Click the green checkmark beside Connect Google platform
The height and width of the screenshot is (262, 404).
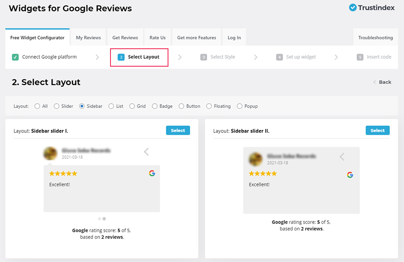pos(15,57)
